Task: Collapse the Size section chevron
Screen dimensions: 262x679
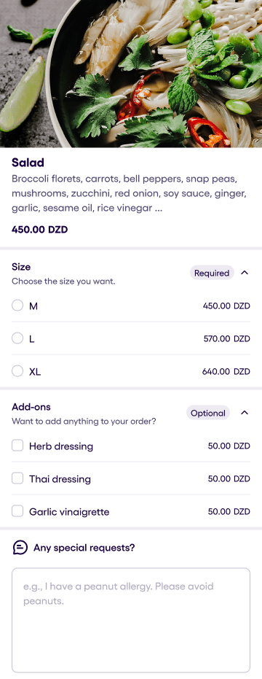Action: tap(245, 273)
